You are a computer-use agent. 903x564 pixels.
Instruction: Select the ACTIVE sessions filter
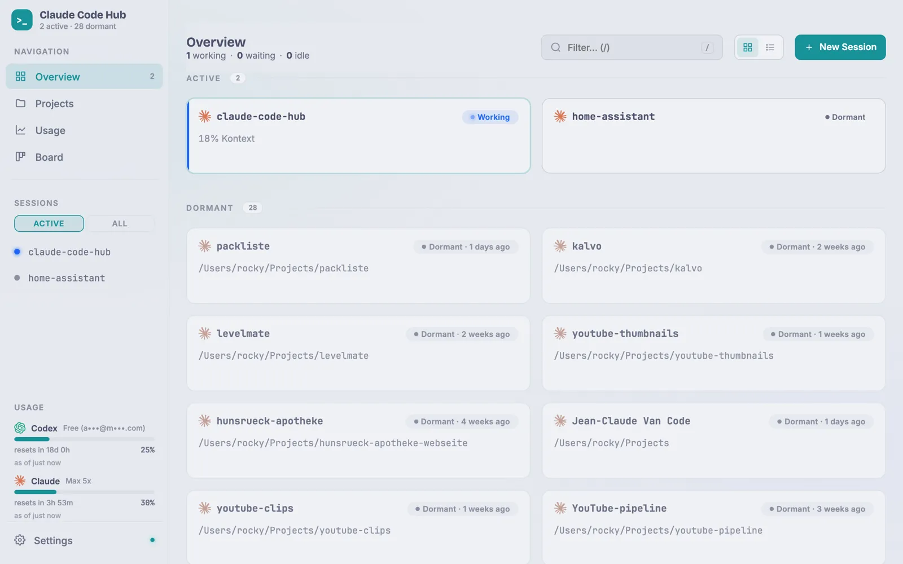(49, 223)
